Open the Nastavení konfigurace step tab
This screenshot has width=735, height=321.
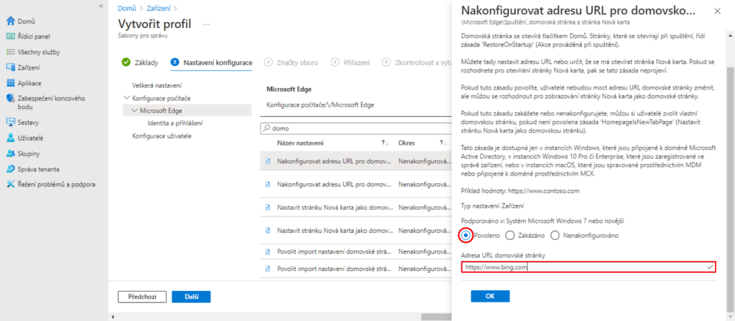pyautogui.click(x=211, y=62)
